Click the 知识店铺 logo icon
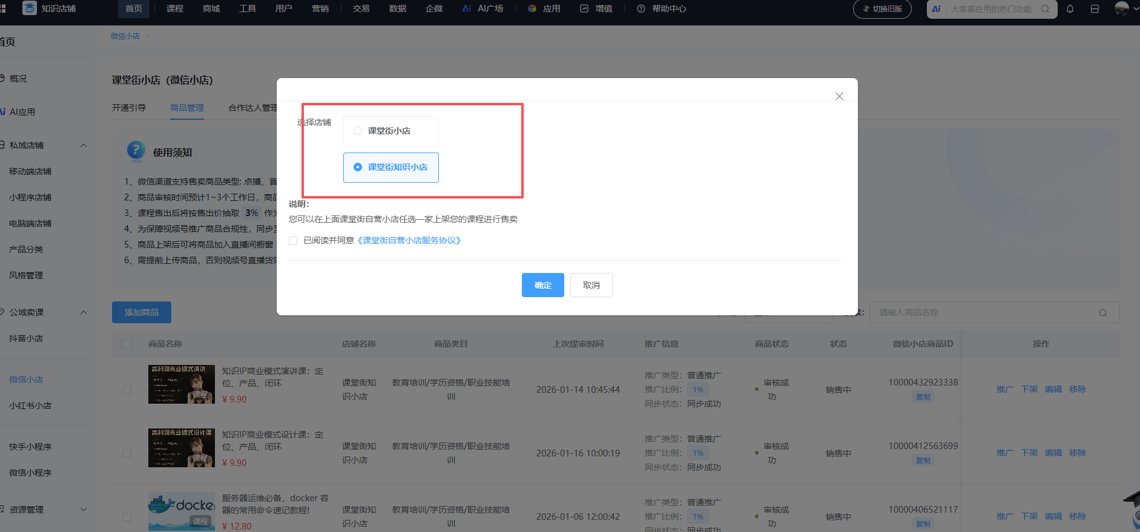Screen dimensions: 1140x532 (29, 8)
